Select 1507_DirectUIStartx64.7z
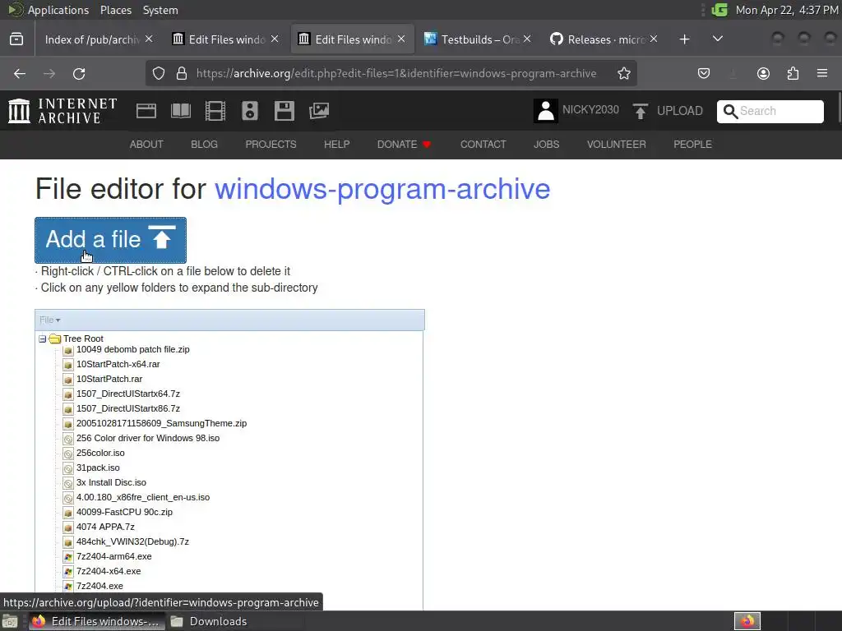842x631 pixels. coord(127,394)
